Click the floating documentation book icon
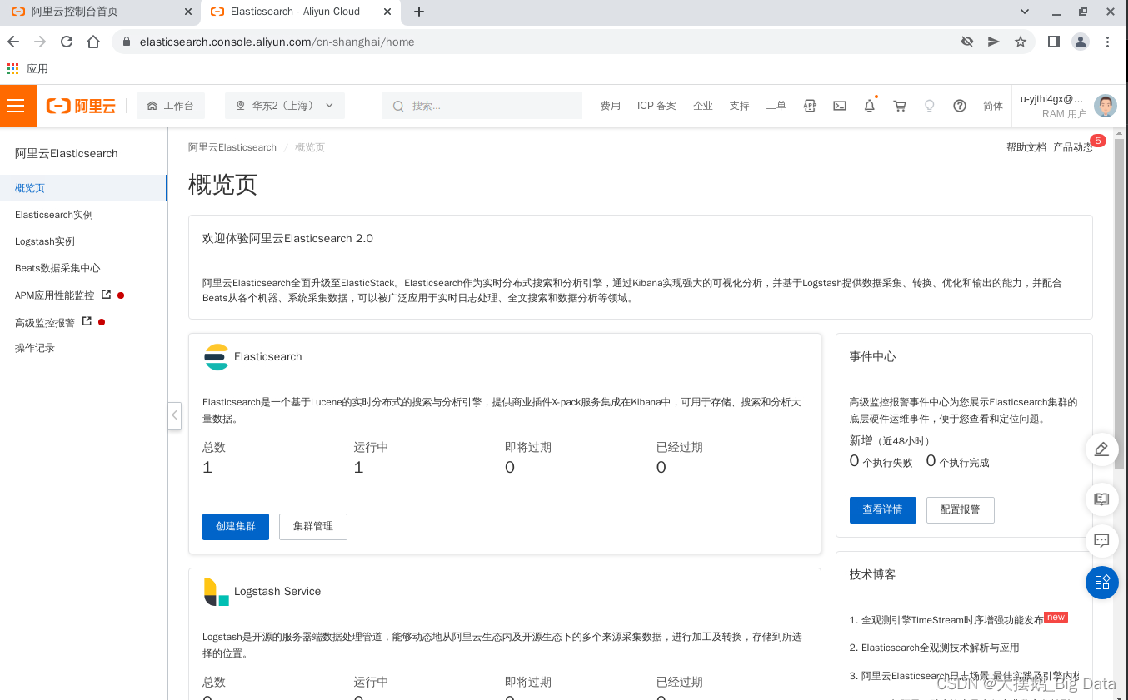Screen dimensions: 1128x700 pos(1101,499)
